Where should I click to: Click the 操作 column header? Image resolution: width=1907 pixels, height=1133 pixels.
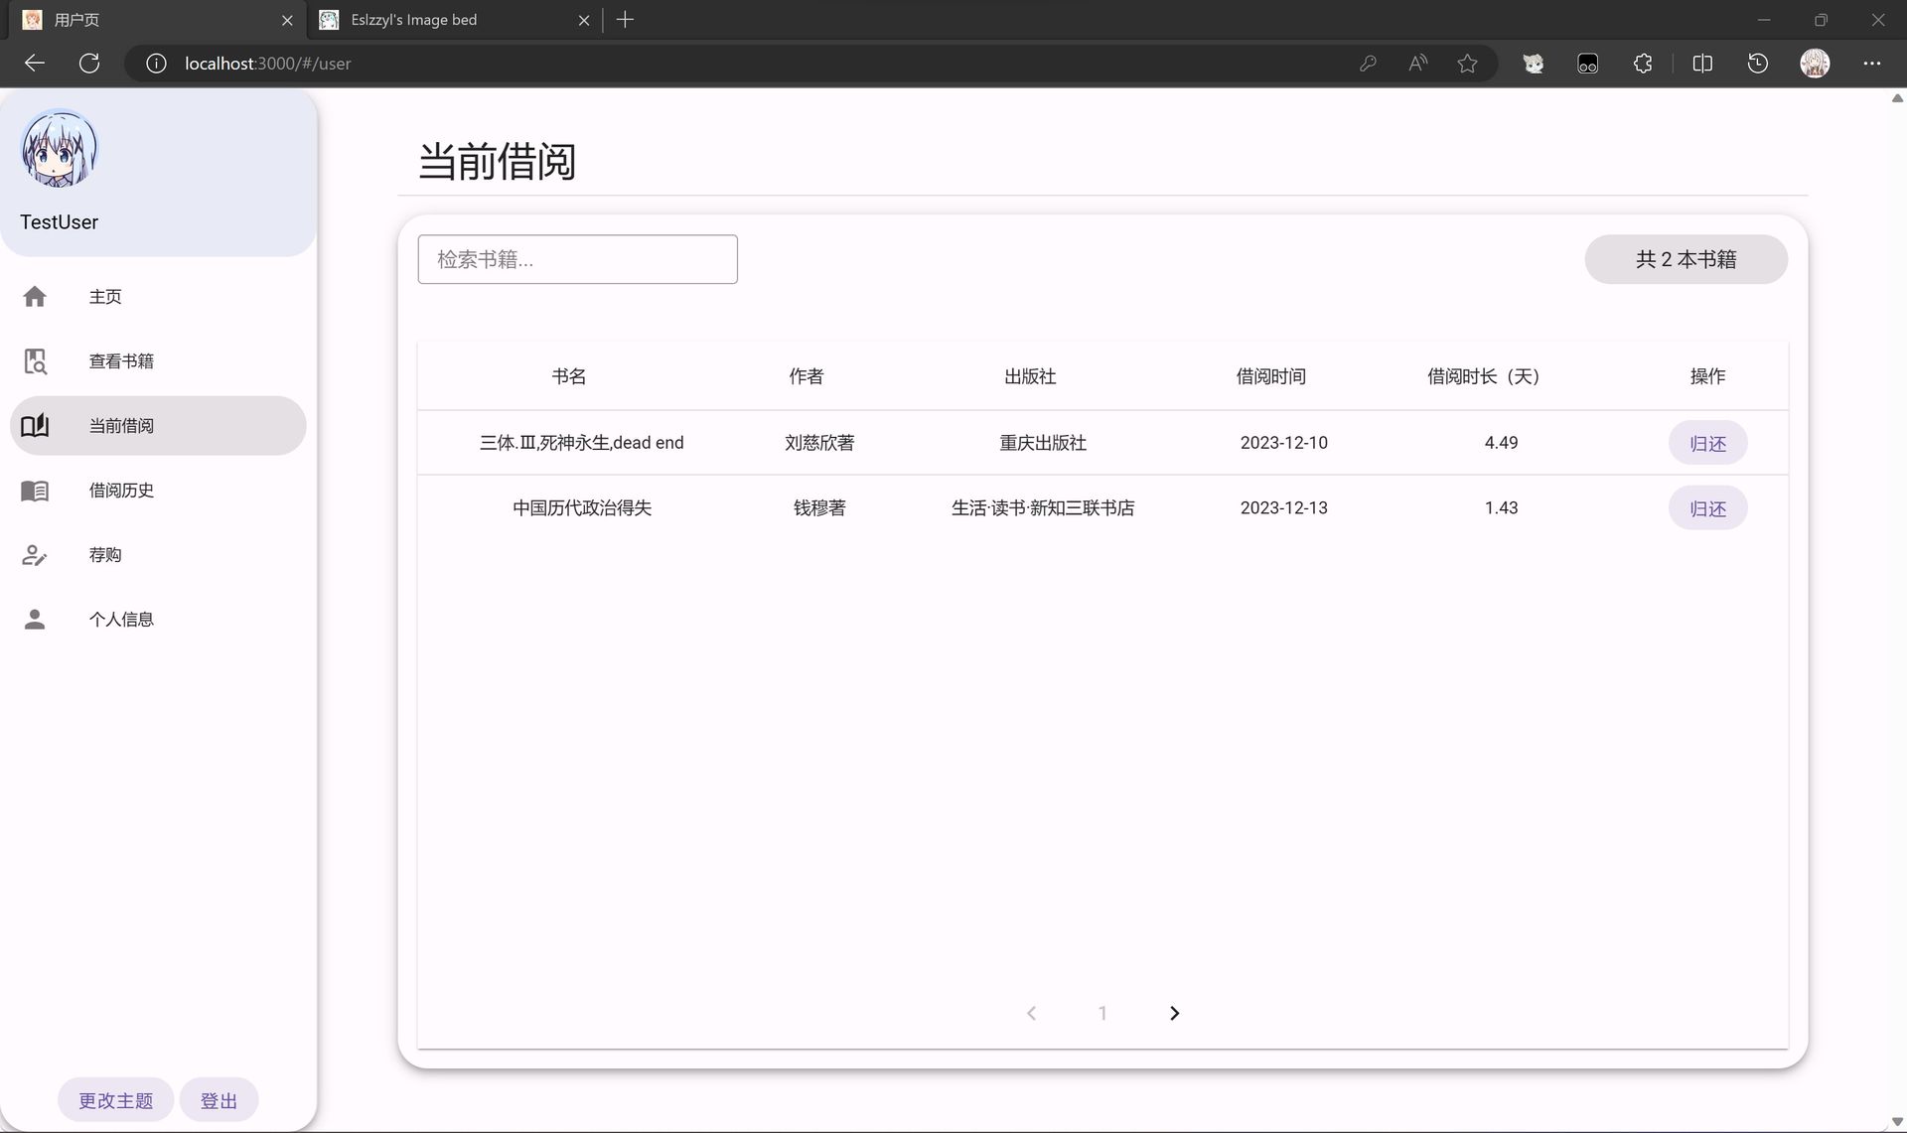coord(1707,376)
